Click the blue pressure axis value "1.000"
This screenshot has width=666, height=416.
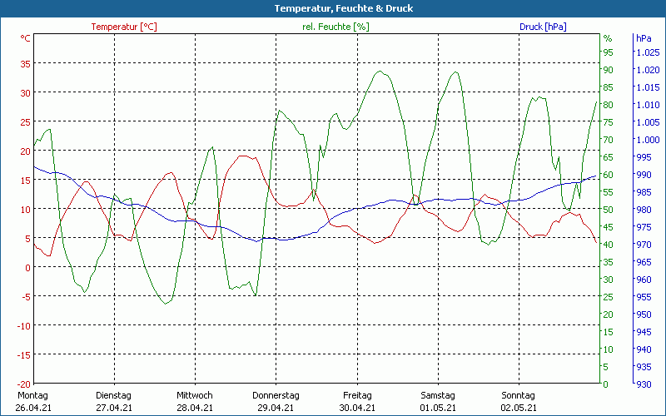[x=648, y=140]
